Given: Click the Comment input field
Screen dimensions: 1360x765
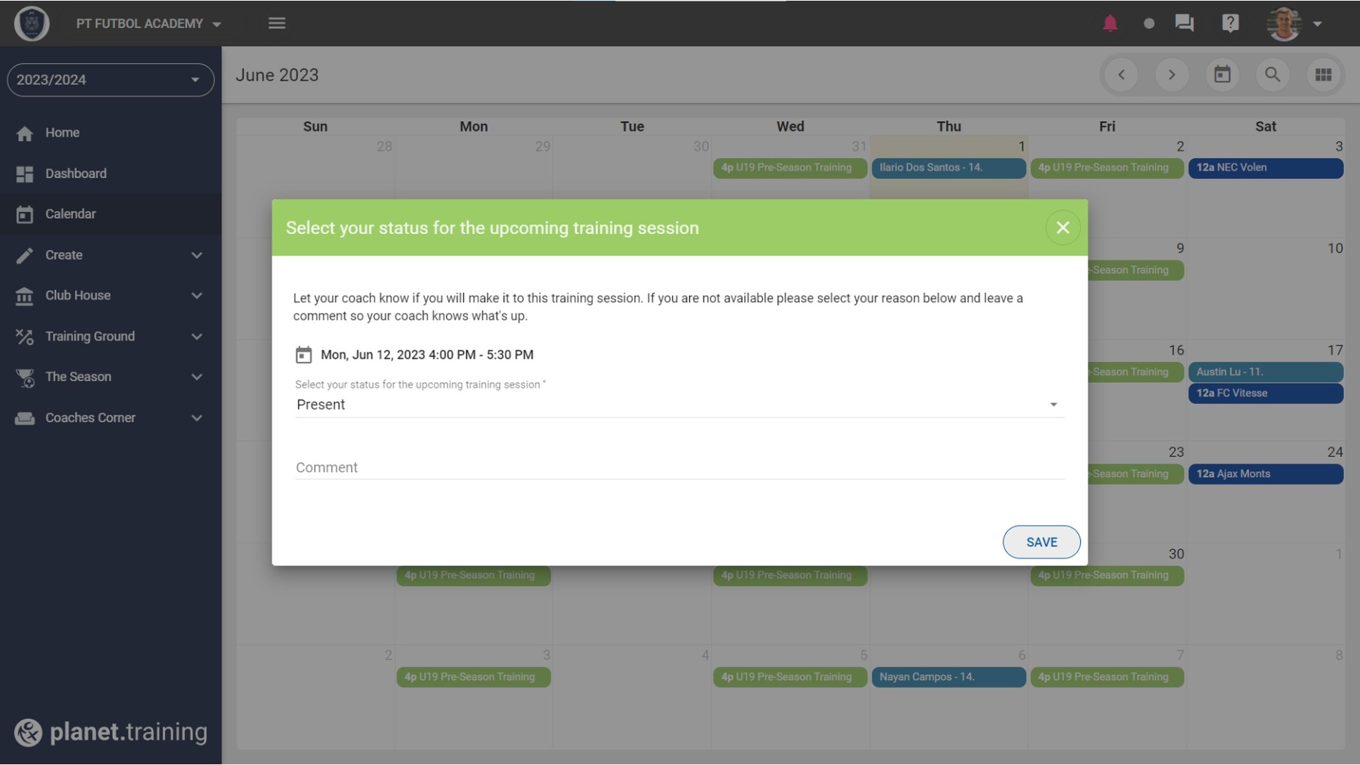Looking at the screenshot, I should 680,467.
